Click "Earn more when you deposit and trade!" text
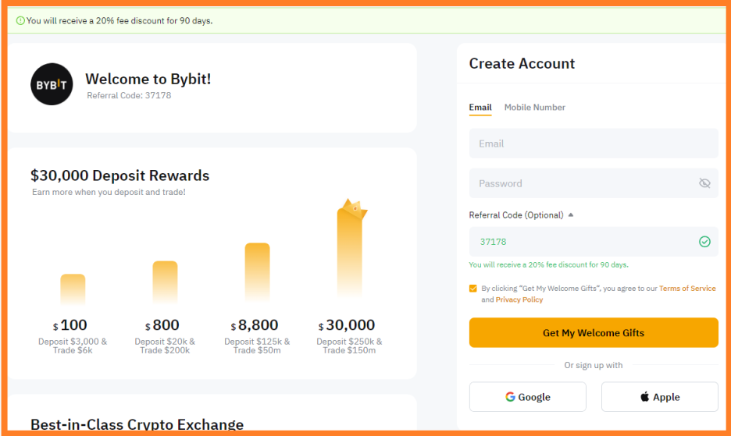Screen dimensions: 731x436 tap(109, 192)
